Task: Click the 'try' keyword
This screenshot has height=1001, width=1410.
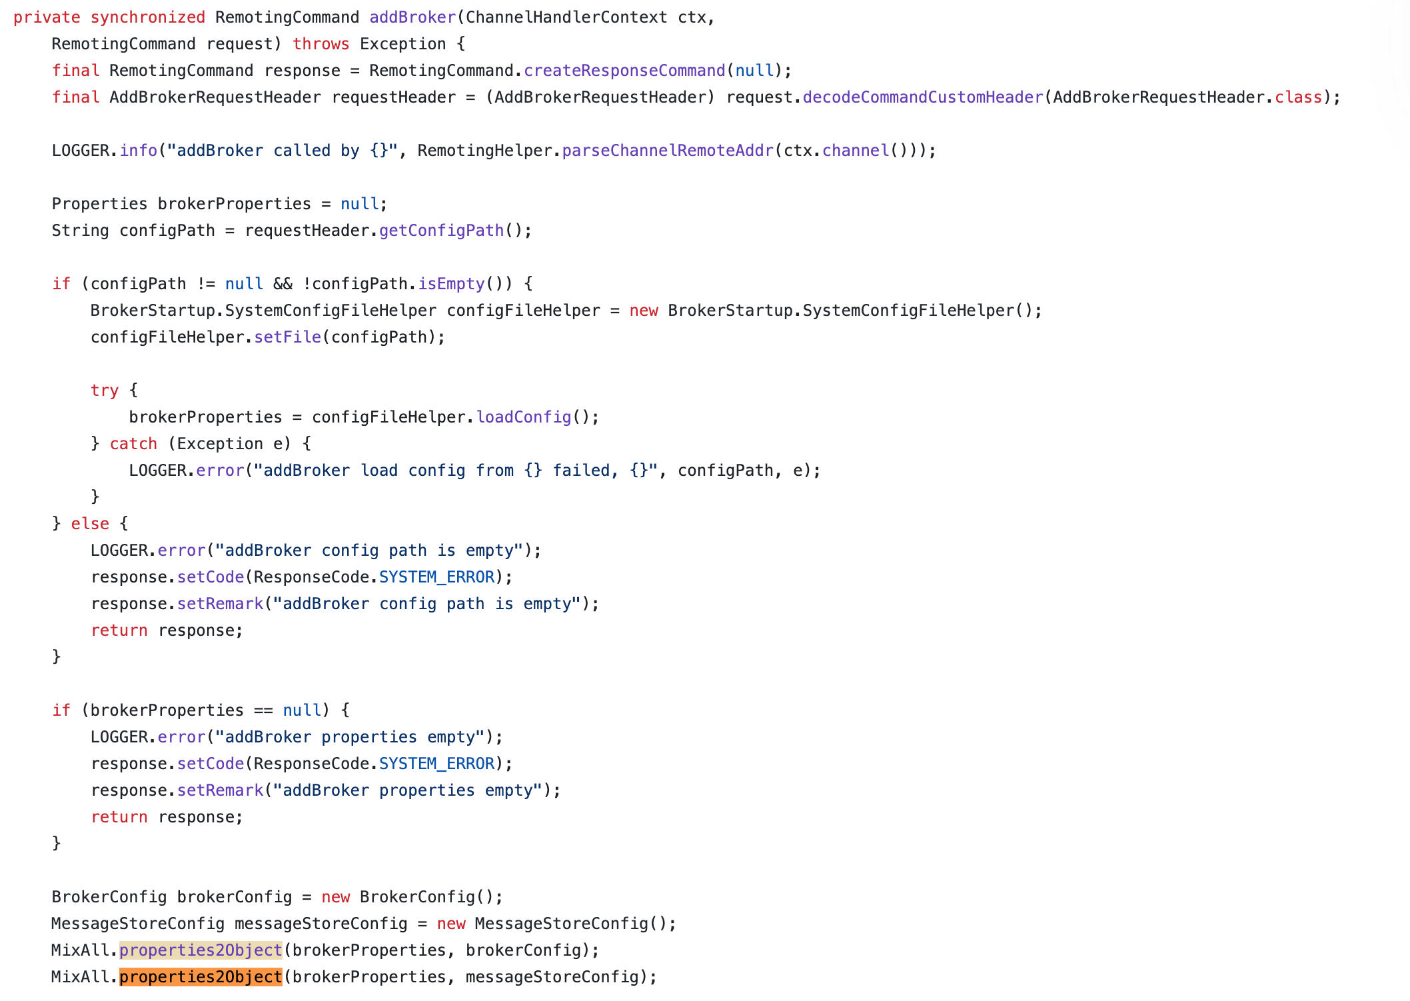Action: [x=105, y=391]
